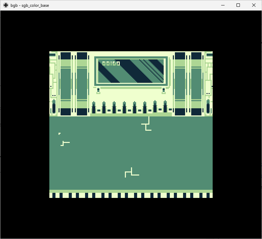Click the bgb - sgb_color_base title text
The height and width of the screenshot is (239, 262).
click(x=30, y=5)
